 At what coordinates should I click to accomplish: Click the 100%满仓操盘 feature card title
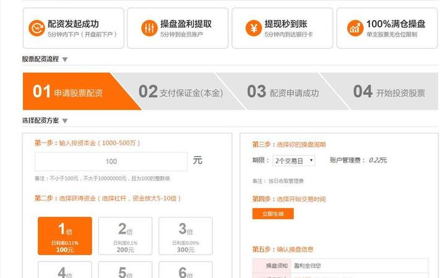tap(395, 24)
